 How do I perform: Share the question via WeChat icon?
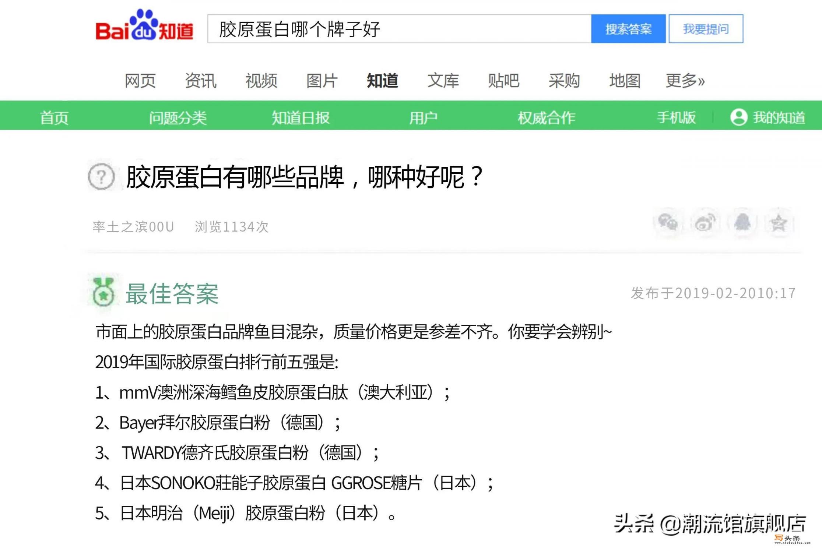click(x=668, y=222)
